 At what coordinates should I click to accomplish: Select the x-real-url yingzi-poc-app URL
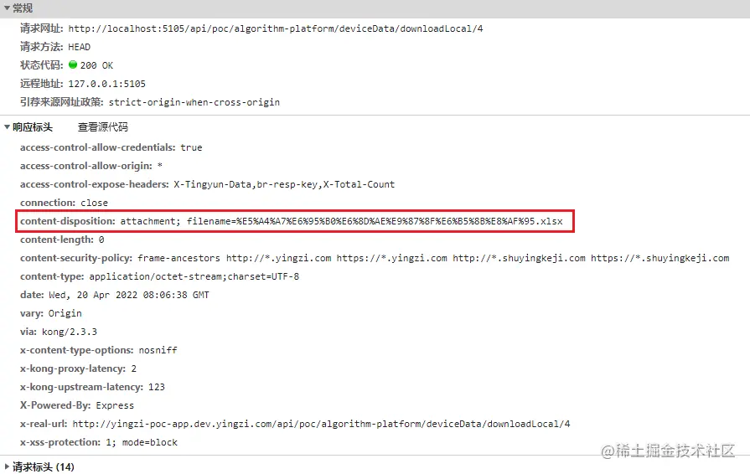click(322, 424)
